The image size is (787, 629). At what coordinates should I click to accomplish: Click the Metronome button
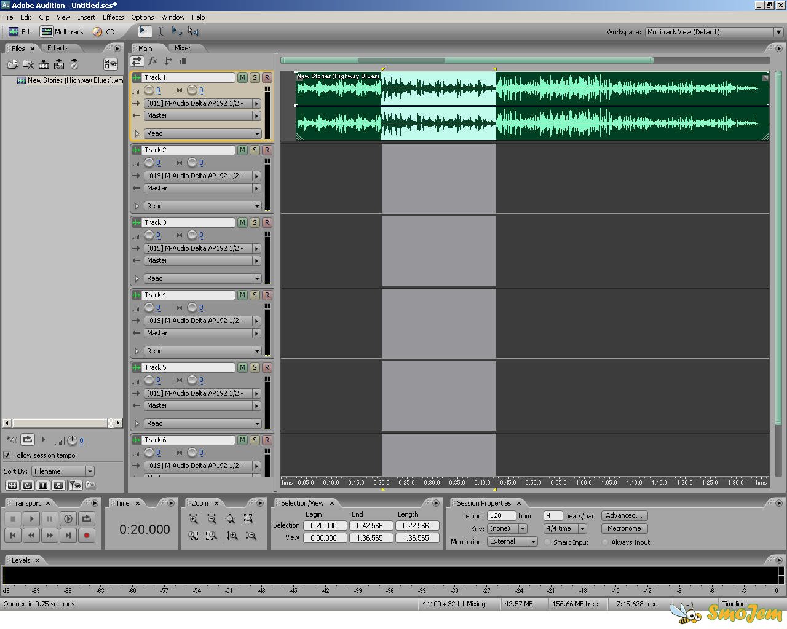[623, 528]
